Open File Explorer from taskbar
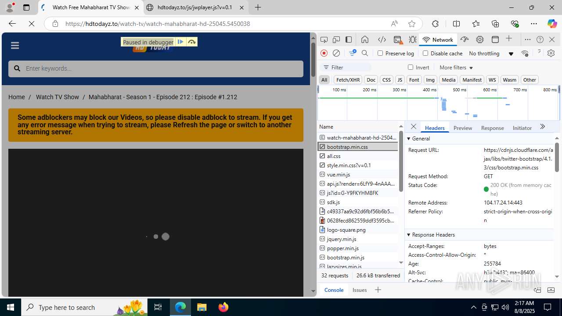Image resolution: width=562 pixels, height=316 pixels. [202, 307]
